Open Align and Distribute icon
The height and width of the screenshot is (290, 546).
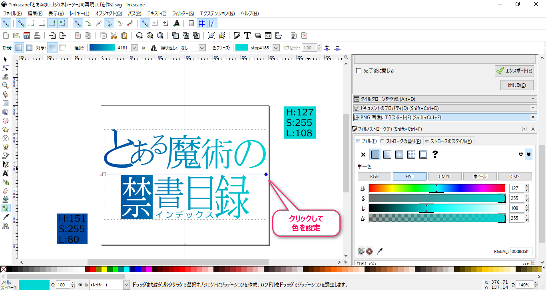pos(279,35)
